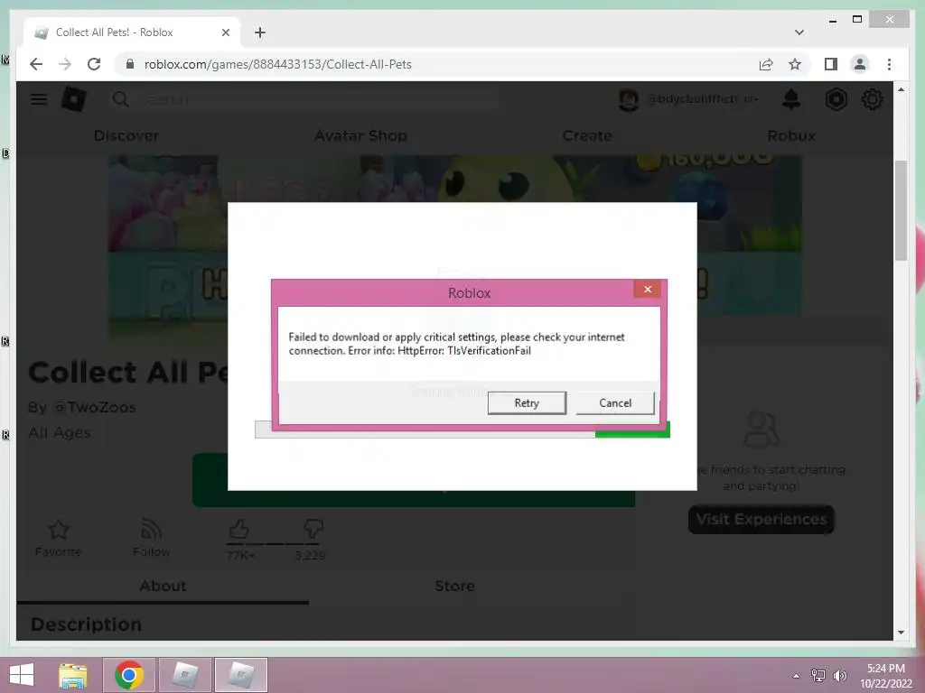Click the All Ages label

(x=60, y=433)
